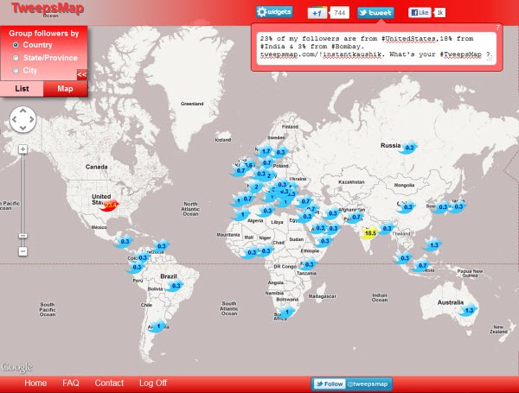Click the Log Off link
519x393 pixels.
153,383
